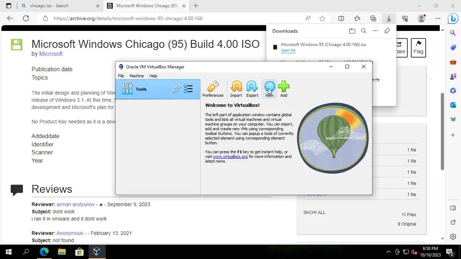Viewport: 461px width, 259px height.
Task: Open reviewer arman arutyunov profile
Action: pos(76,204)
